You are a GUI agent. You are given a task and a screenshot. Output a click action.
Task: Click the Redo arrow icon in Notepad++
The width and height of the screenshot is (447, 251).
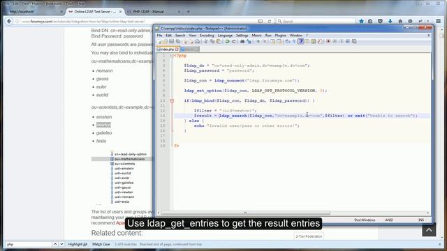(234, 42)
